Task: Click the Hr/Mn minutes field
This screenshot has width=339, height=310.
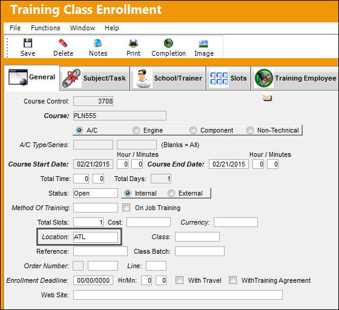Action: click(161, 280)
